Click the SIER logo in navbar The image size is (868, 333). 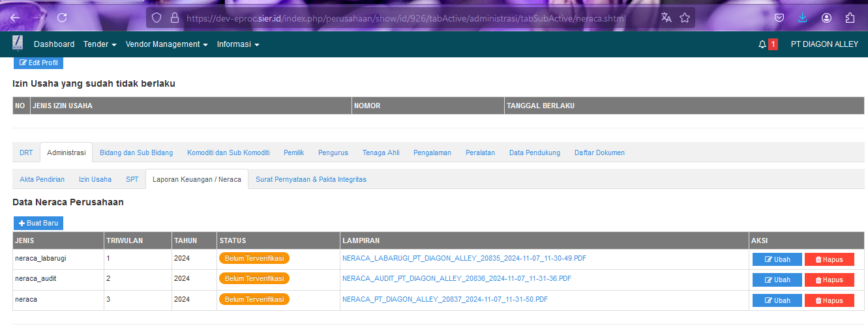(18, 44)
